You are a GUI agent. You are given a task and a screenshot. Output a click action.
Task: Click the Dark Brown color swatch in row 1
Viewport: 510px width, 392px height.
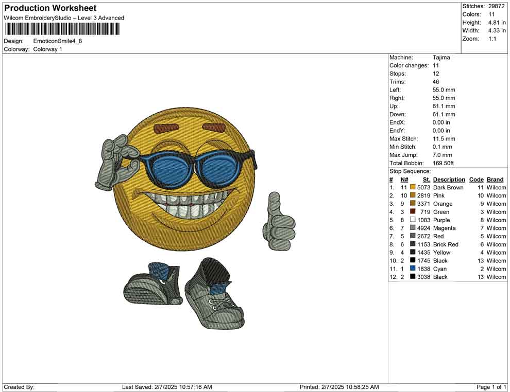pos(413,187)
